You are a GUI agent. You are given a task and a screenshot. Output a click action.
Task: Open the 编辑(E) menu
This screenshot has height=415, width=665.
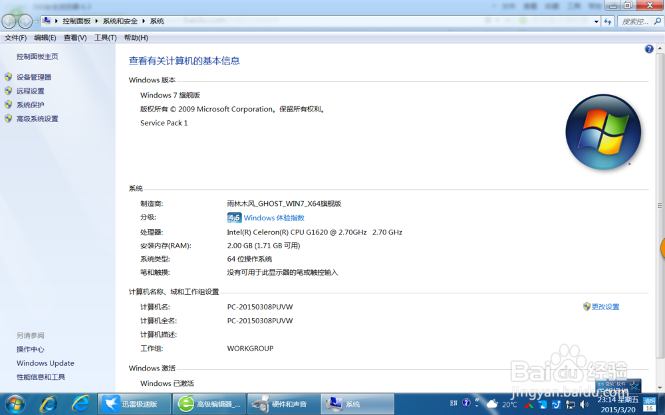[x=45, y=38]
